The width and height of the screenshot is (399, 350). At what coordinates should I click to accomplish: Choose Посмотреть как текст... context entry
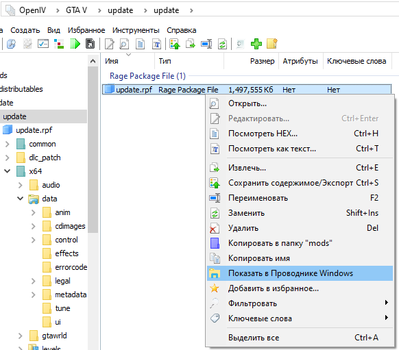tap(300, 149)
